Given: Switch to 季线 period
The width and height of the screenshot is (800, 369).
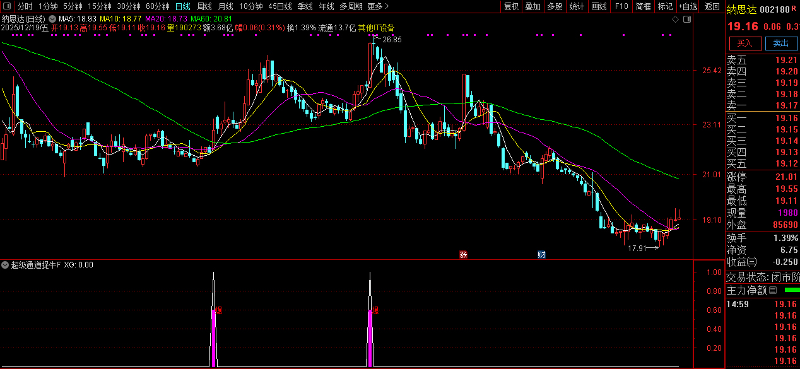Looking at the screenshot, I should (x=305, y=6).
